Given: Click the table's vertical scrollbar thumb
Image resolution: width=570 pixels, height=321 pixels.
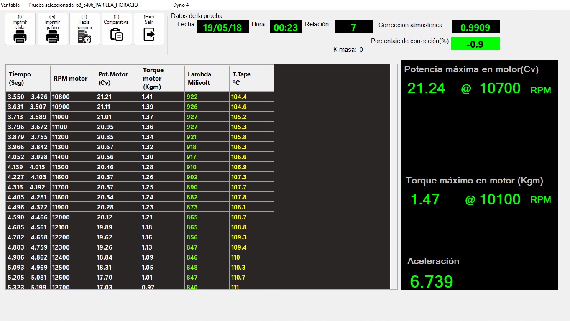Looking at the screenshot, I should click(x=394, y=221).
